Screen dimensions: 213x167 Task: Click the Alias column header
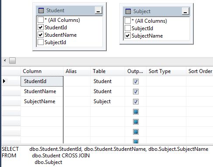[x=77, y=71]
